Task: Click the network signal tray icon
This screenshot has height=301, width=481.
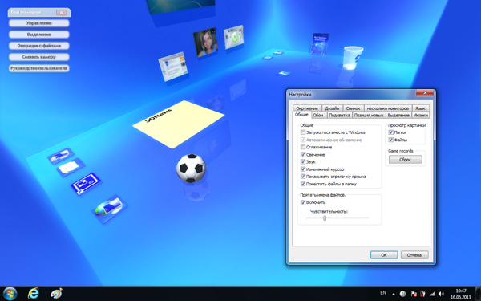Action: pyautogui.click(x=432, y=294)
